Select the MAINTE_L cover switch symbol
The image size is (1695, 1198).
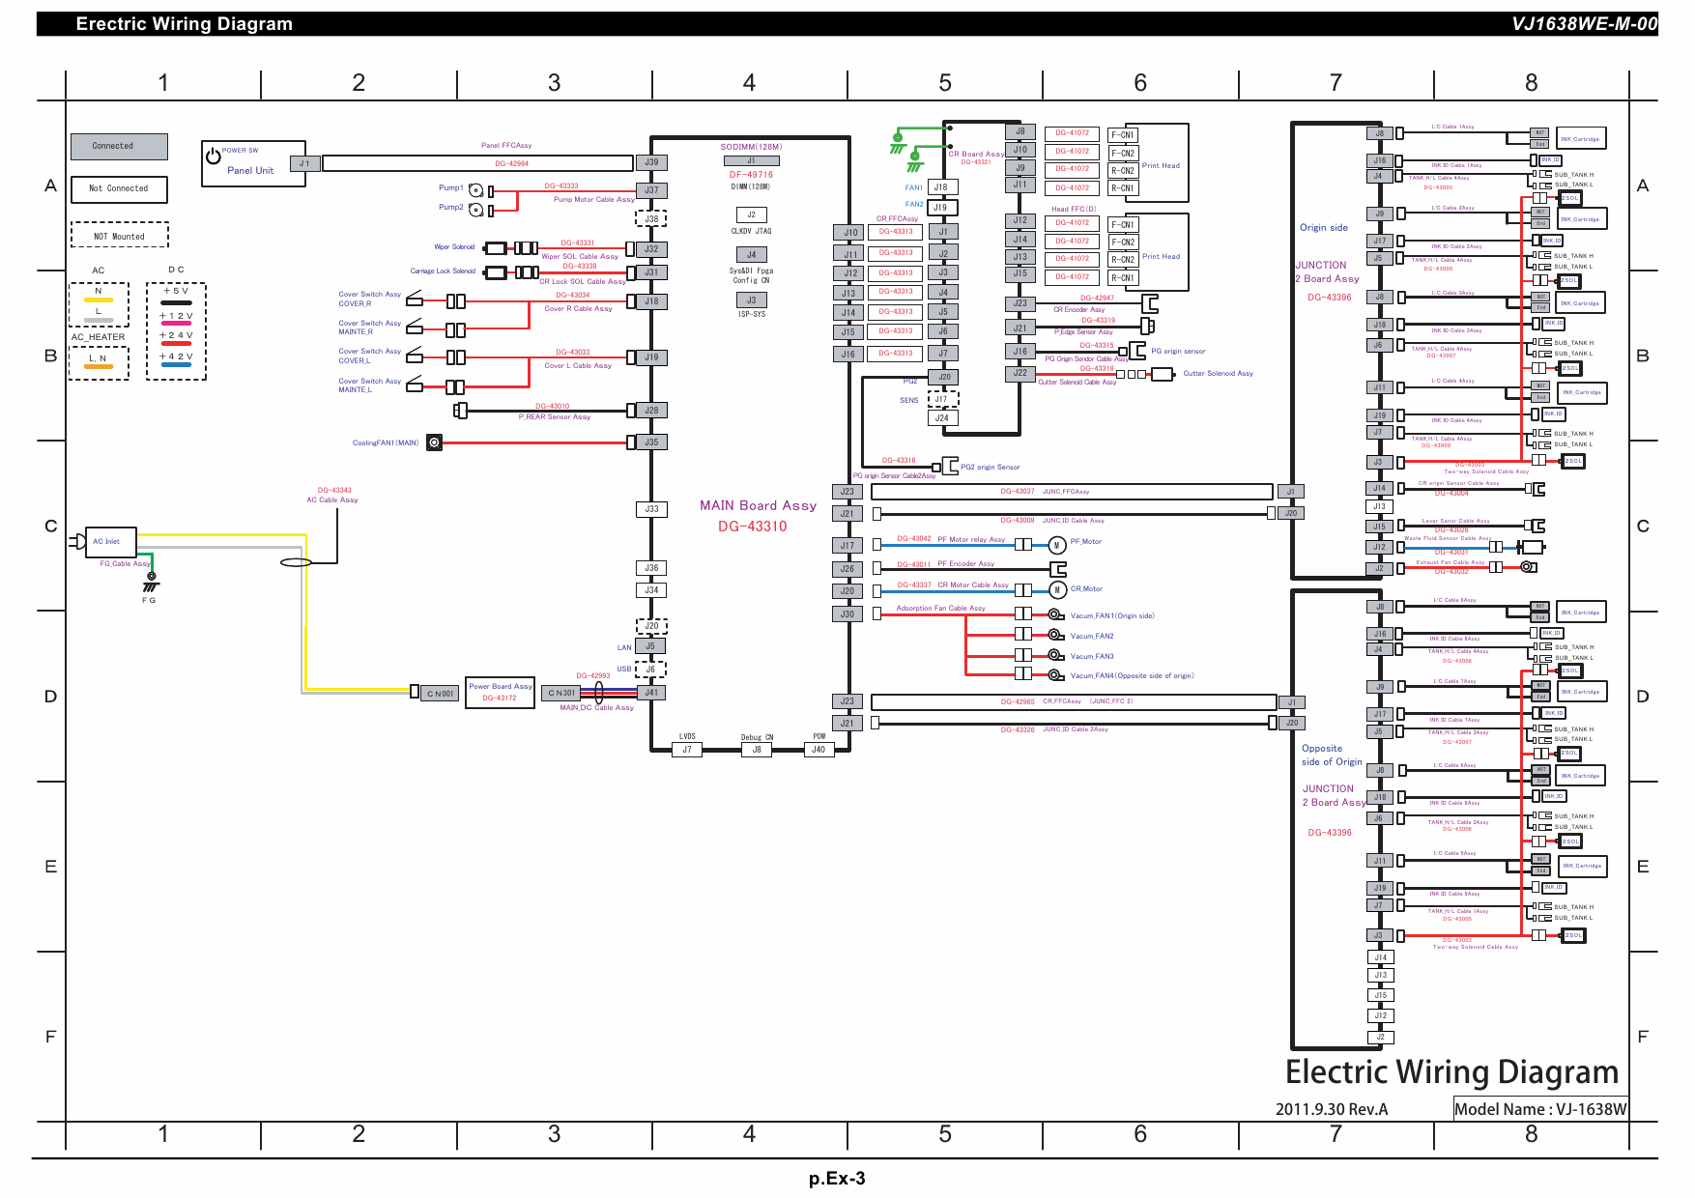point(415,385)
